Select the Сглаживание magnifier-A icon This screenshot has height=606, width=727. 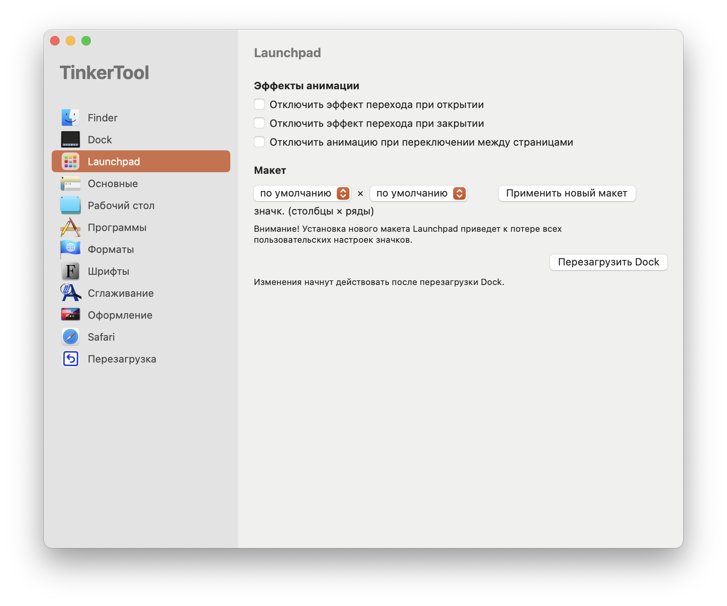(71, 293)
